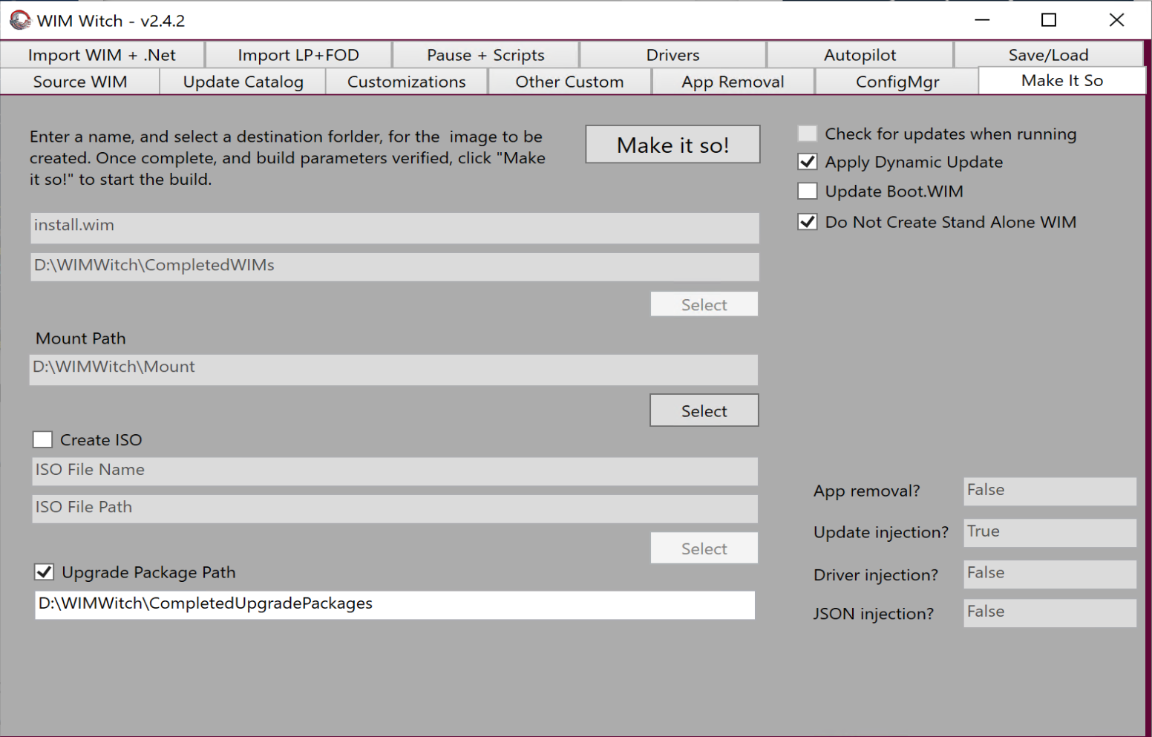1152x737 pixels.
Task: Click the Mount Path text field
Action: 393,369
